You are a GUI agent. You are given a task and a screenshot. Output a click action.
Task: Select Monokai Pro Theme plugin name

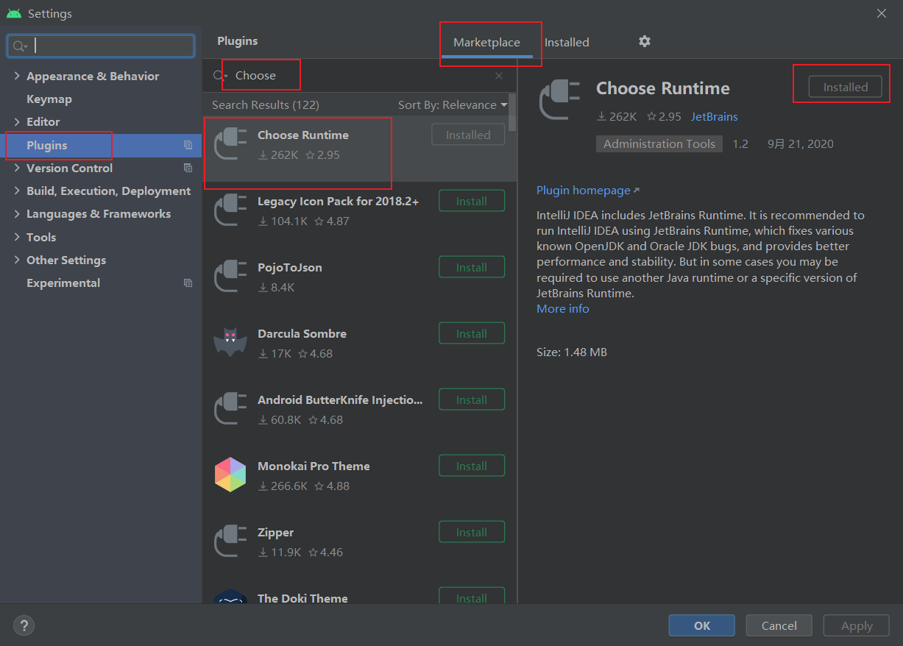(314, 466)
